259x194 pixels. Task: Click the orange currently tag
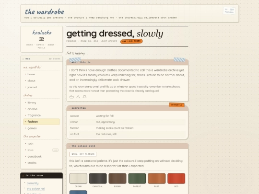(x=177, y=105)
